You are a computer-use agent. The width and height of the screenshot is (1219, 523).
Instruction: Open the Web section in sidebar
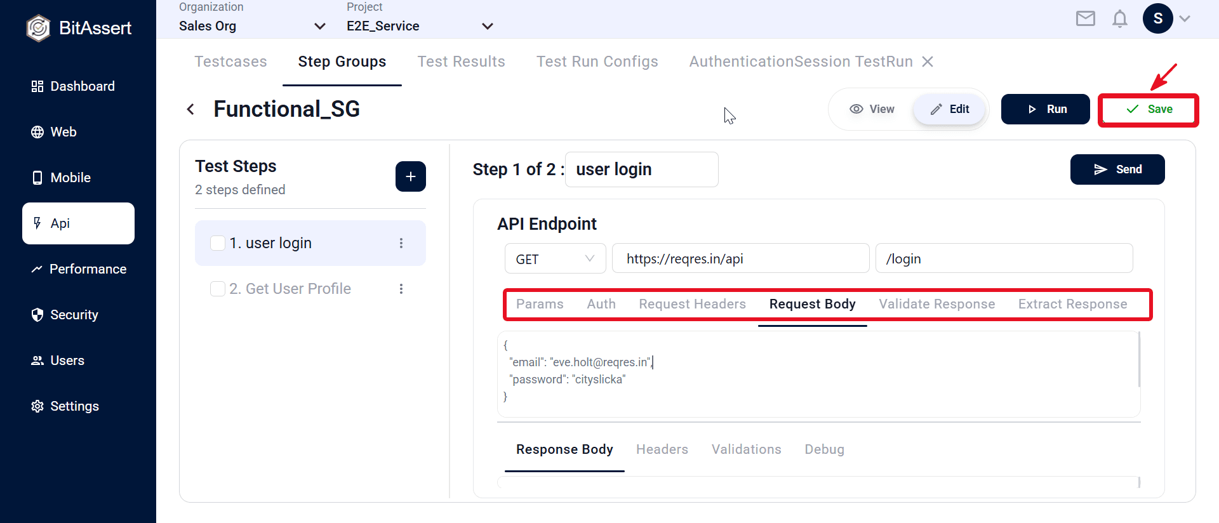pyautogui.click(x=78, y=132)
